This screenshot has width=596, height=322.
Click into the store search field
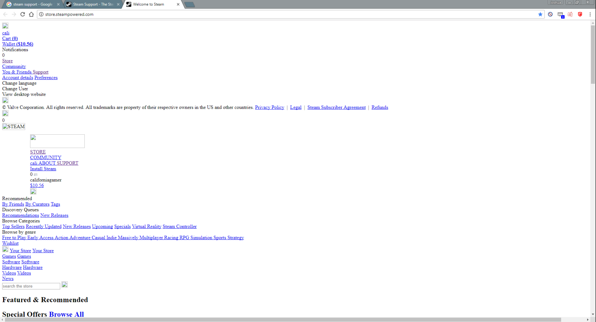pyautogui.click(x=31, y=286)
